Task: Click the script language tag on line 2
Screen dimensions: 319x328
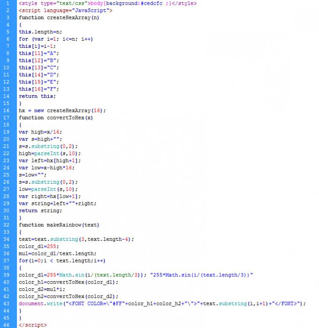Action: point(66,11)
